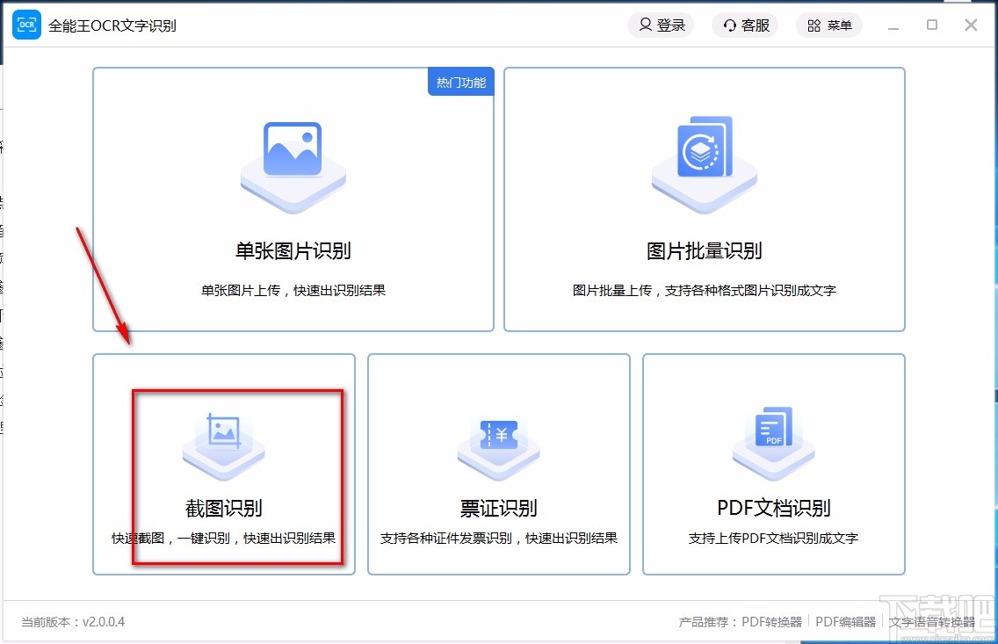Select the 截图识别 screenshot tool icon
This screenshot has height=644, width=998.
pyautogui.click(x=223, y=440)
